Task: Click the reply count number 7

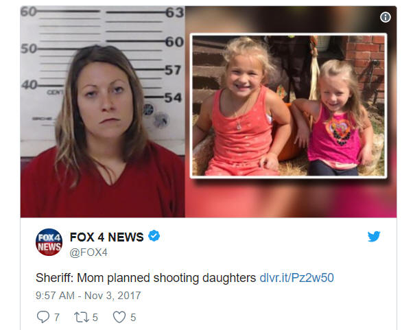Action: tap(57, 318)
